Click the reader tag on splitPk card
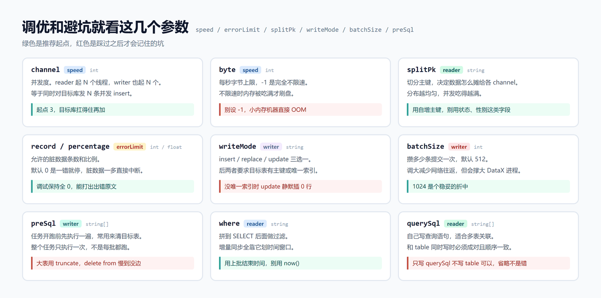Image resolution: width=601 pixels, height=298 pixels. point(451,70)
